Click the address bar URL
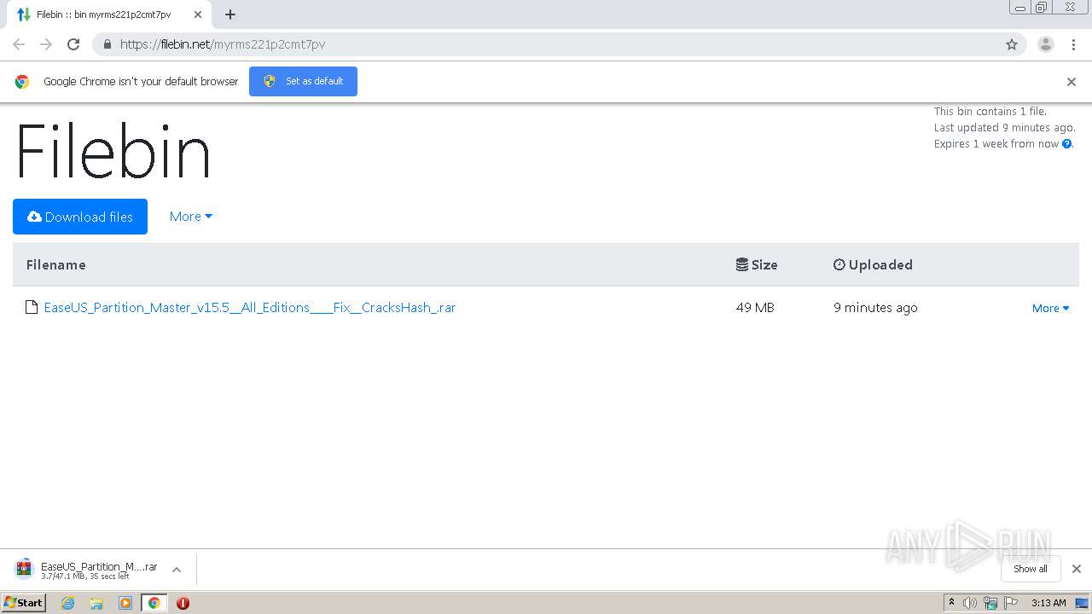Image resolution: width=1092 pixels, height=614 pixels. click(x=223, y=44)
